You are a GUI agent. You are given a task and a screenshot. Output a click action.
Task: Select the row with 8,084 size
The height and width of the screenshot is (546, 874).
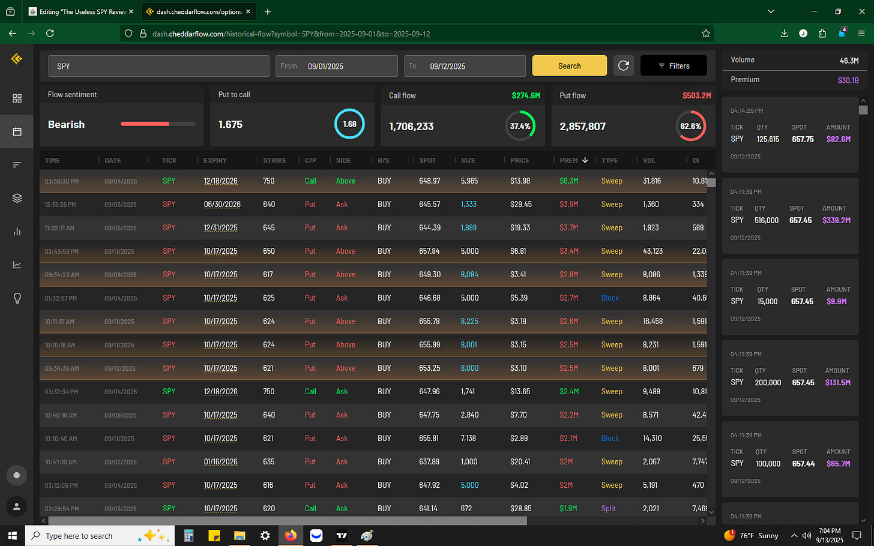coord(373,274)
